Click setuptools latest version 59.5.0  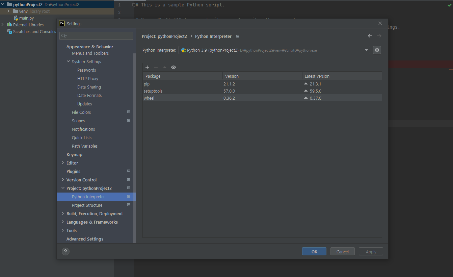pyautogui.click(x=315, y=91)
